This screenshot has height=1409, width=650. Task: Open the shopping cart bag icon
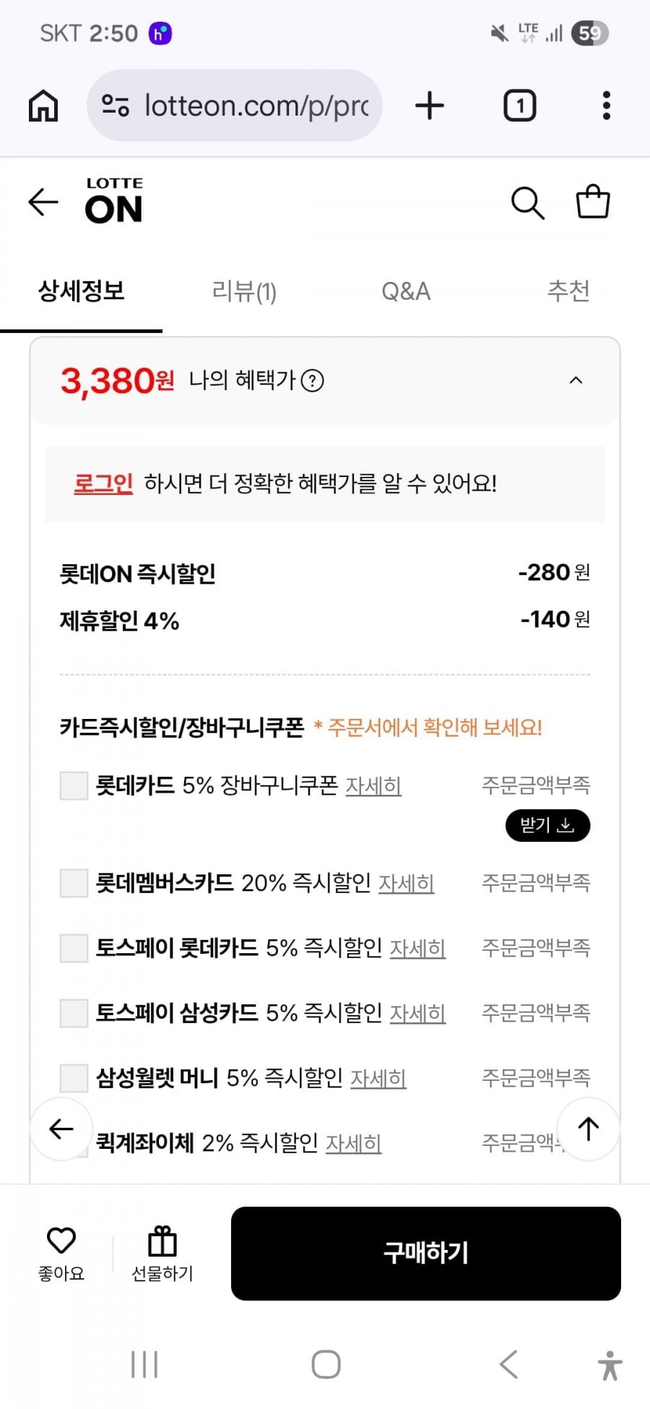tap(592, 202)
